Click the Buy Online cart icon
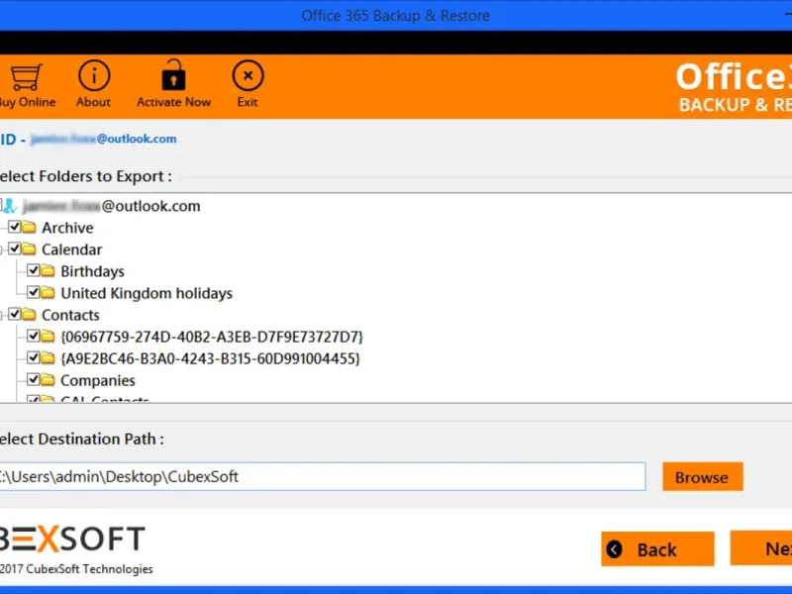The height and width of the screenshot is (594, 792). pyautogui.click(x=26, y=77)
